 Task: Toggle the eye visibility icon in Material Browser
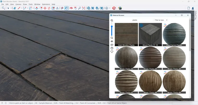click(x=112, y=41)
